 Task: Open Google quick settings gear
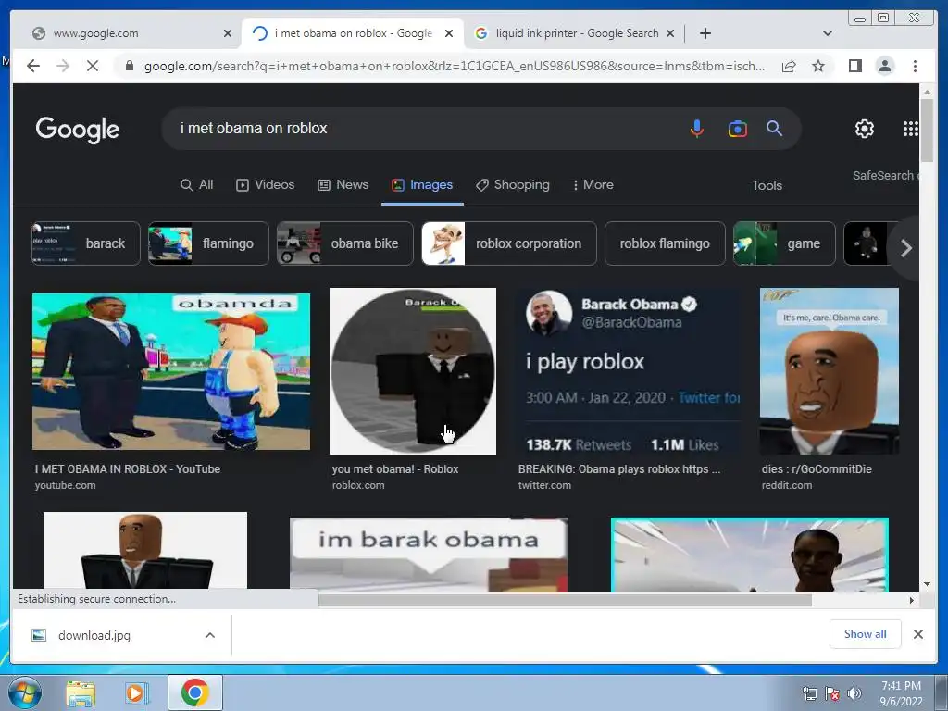[x=864, y=129]
